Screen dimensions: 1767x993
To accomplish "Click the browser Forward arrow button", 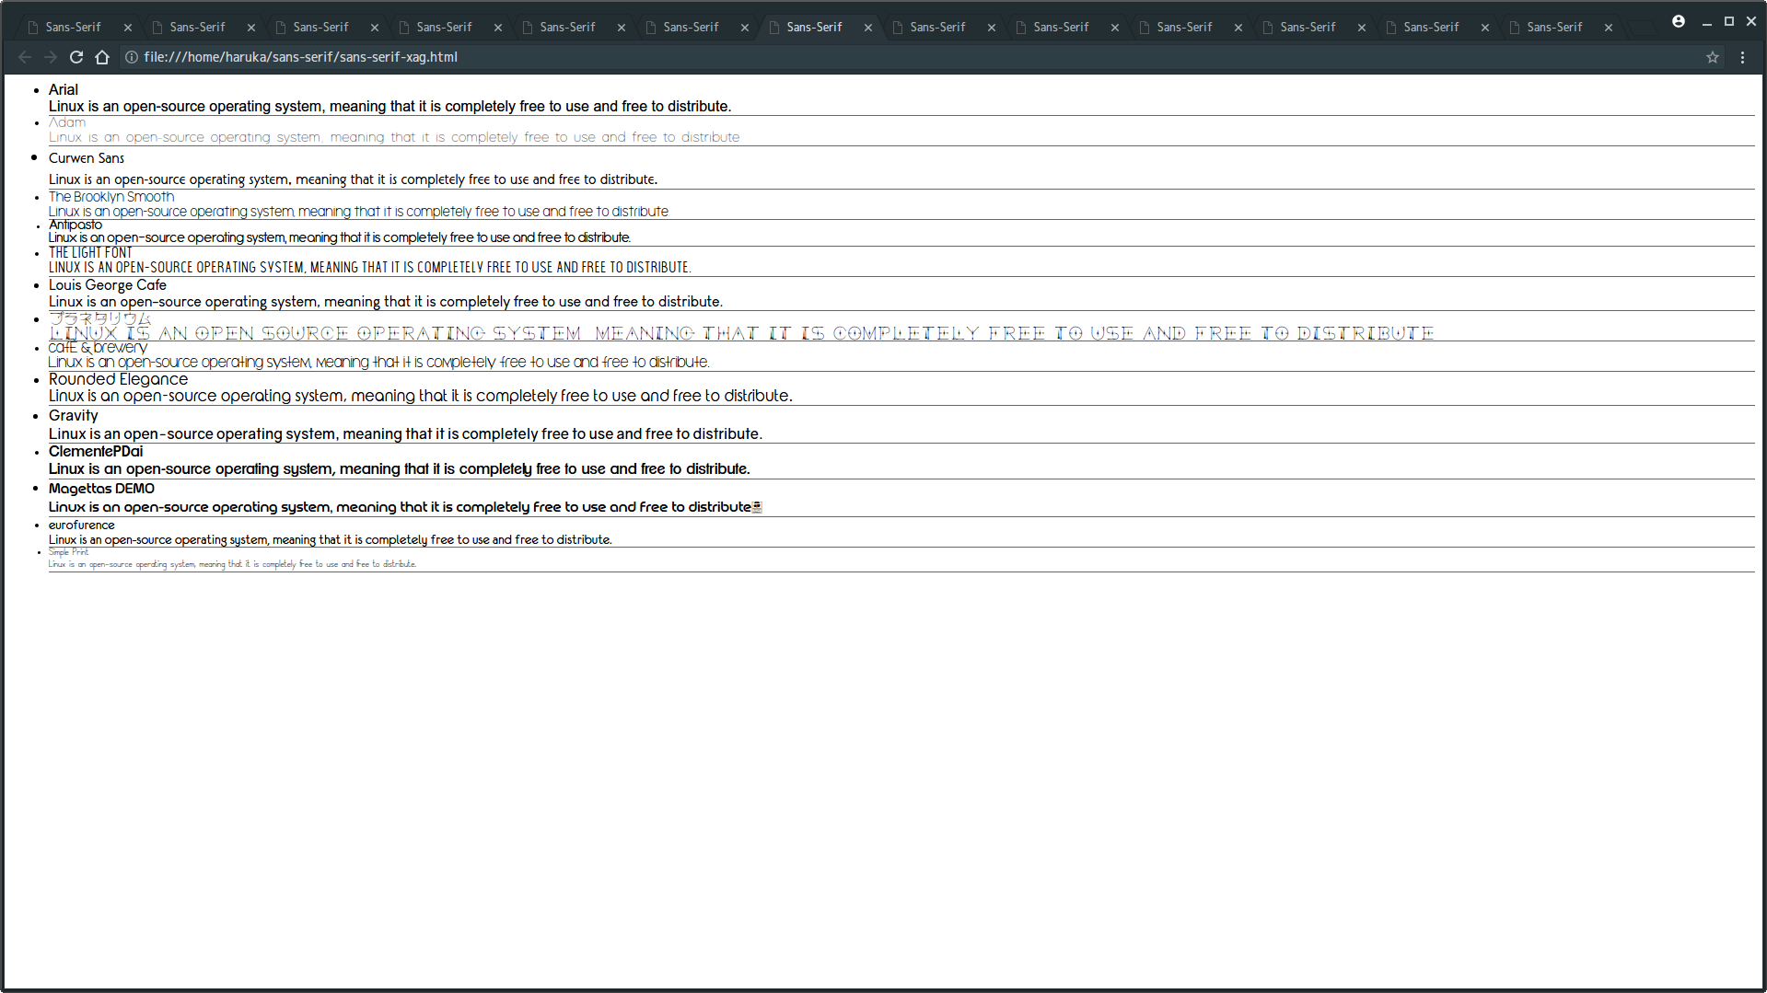I will tap(51, 57).
